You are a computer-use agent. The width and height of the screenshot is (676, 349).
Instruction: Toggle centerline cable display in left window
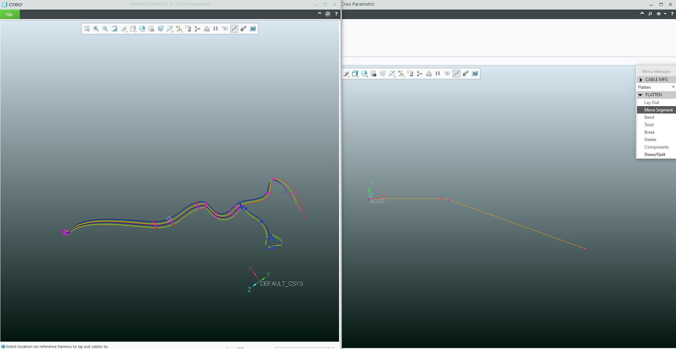click(234, 29)
